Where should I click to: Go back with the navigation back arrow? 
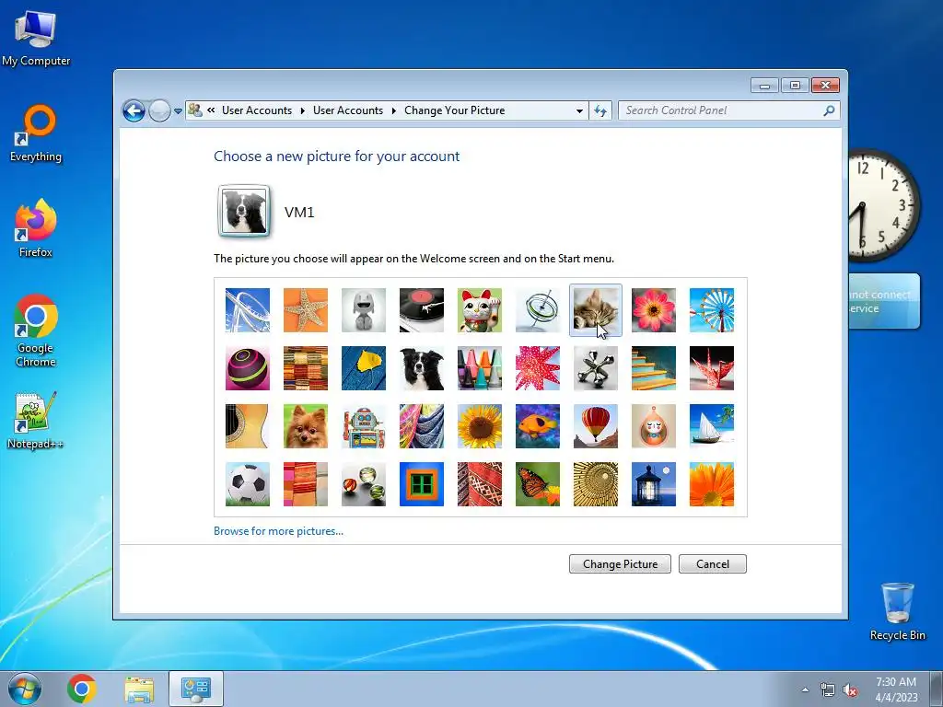pyautogui.click(x=134, y=110)
